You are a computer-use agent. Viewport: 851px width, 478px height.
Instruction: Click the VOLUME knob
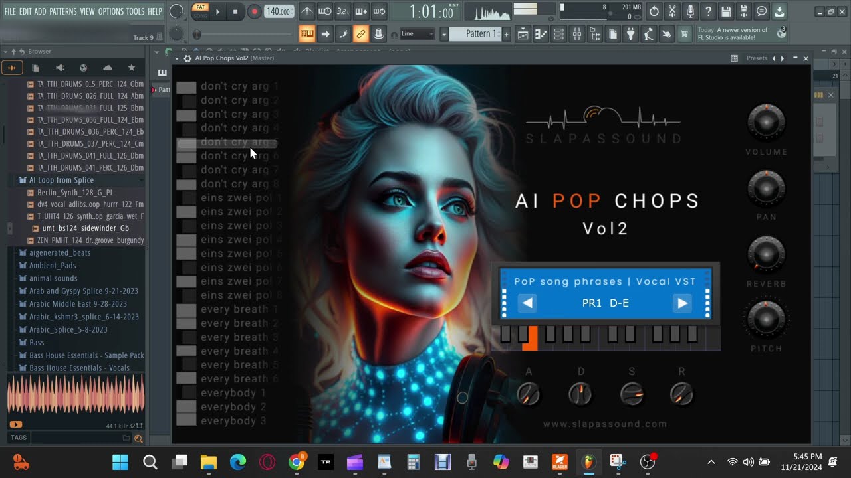tap(766, 123)
